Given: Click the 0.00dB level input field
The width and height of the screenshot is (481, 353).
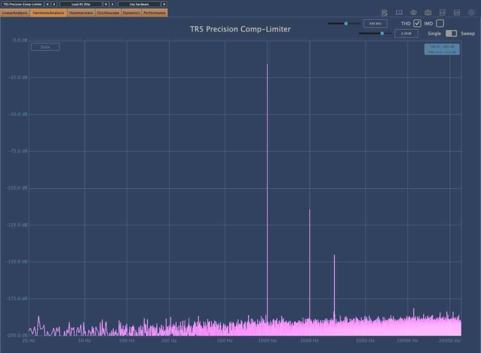Looking at the screenshot, I should (x=406, y=33).
